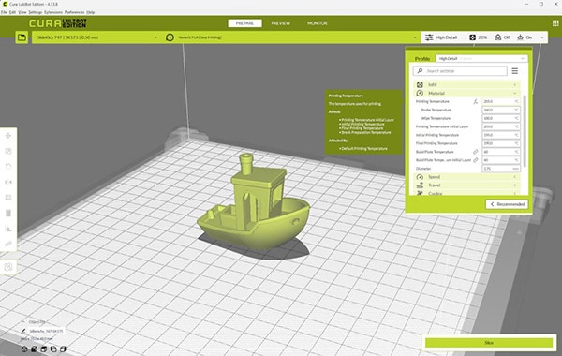Edit the Build Plate Temperature value field
The height and width of the screenshot is (356, 562).
pyautogui.click(x=501, y=152)
